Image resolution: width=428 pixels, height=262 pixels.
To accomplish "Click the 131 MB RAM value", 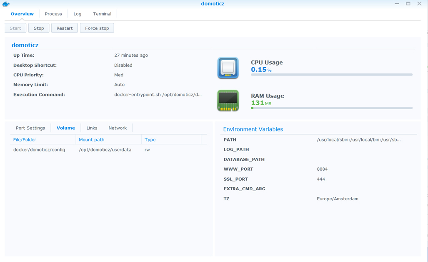I will coord(261,103).
